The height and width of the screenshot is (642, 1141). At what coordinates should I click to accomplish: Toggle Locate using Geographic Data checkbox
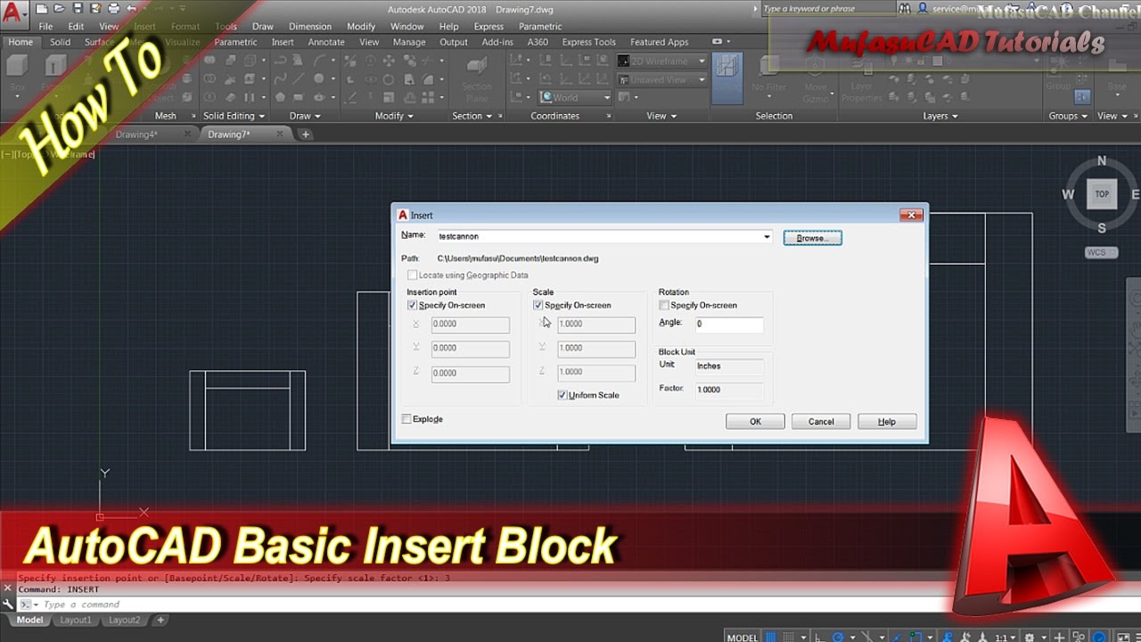[x=412, y=276]
